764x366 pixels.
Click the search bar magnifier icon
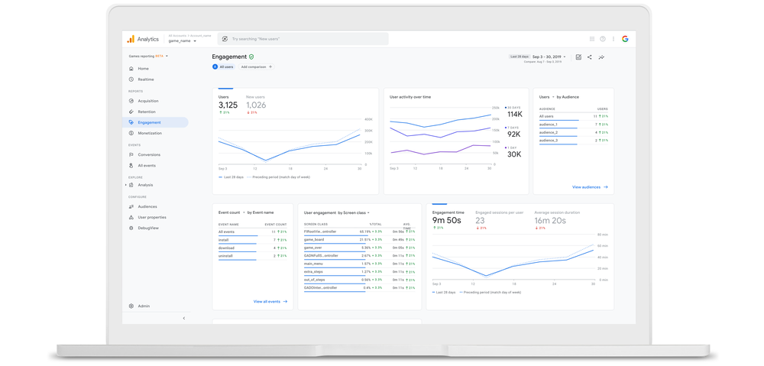tap(225, 39)
